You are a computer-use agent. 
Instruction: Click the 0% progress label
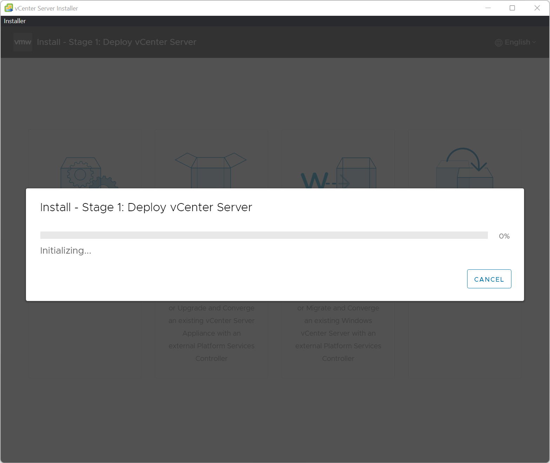point(504,236)
